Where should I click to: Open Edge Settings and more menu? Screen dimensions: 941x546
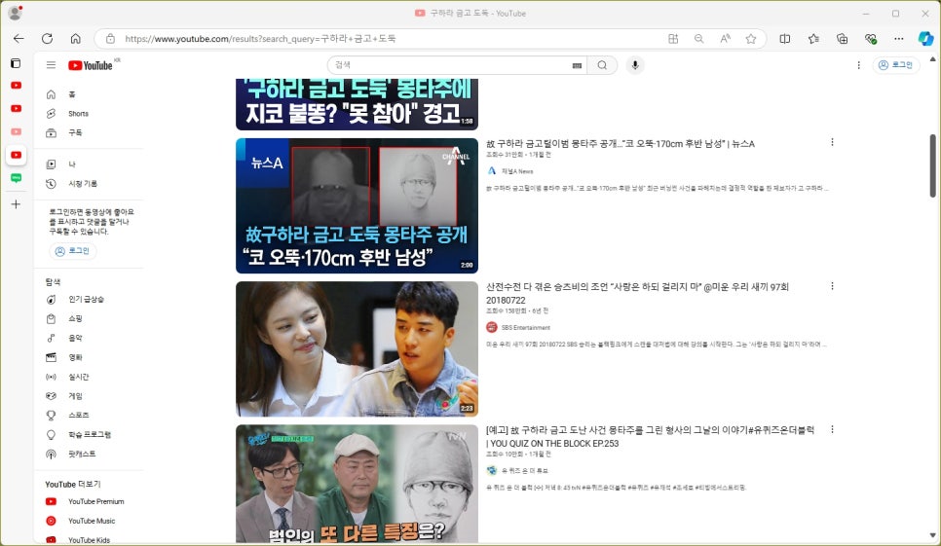click(x=898, y=38)
